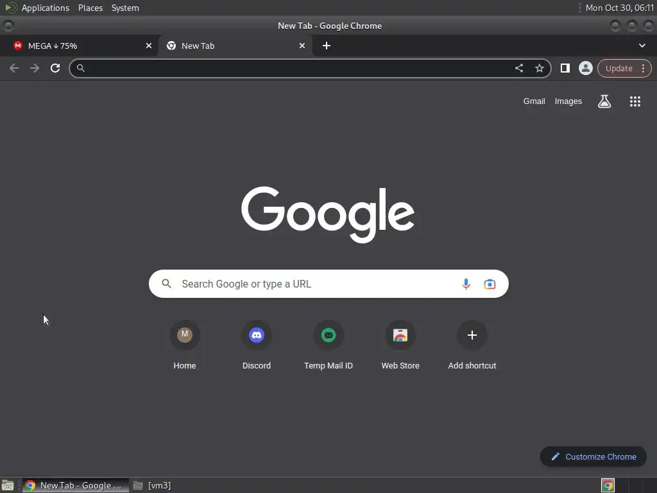The width and height of the screenshot is (657, 493).
Task: Toggle the Chrome side panel
Action: pos(565,68)
